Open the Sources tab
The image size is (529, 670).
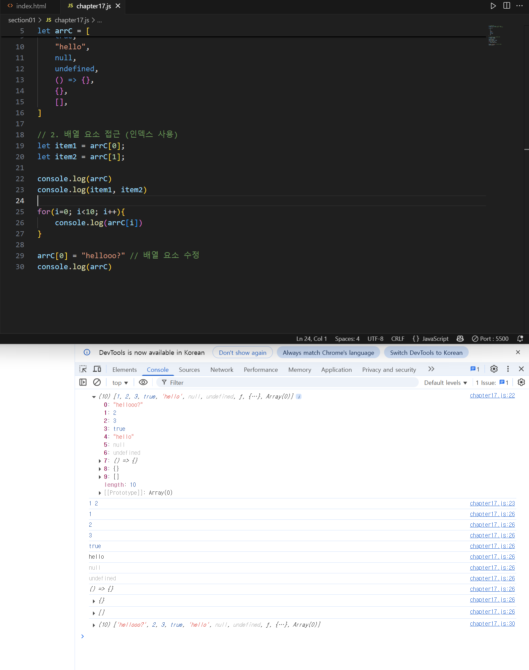[x=189, y=369]
